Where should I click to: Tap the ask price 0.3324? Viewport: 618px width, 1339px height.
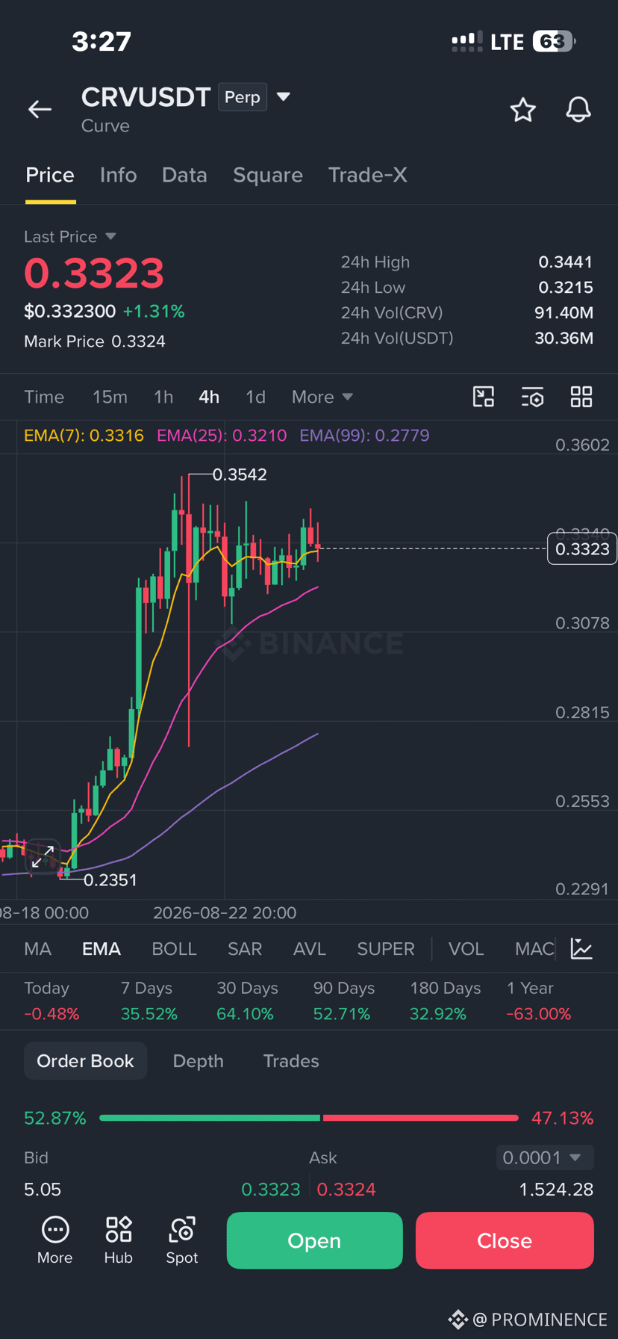point(346,1190)
